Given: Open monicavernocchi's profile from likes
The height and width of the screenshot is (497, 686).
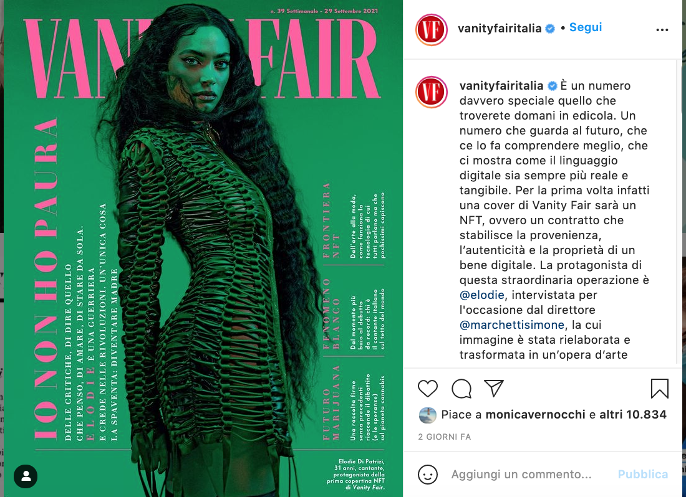Looking at the screenshot, I should click(x=535, y=414).
